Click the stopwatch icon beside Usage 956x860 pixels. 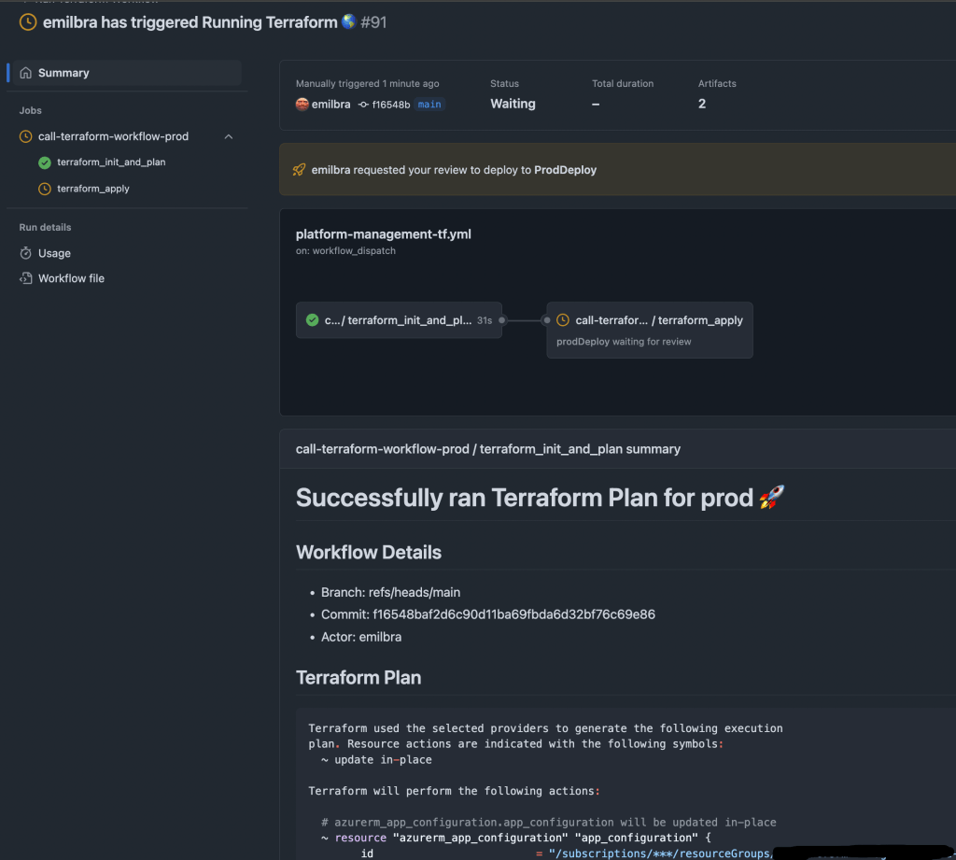26,253
